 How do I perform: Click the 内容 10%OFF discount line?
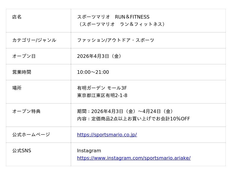pos(133,119)
